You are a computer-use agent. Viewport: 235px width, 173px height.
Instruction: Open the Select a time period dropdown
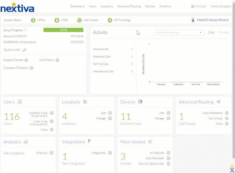(x=179, y=33)
